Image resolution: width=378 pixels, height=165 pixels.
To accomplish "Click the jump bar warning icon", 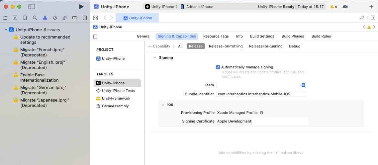I will click(x=369, y=27).
